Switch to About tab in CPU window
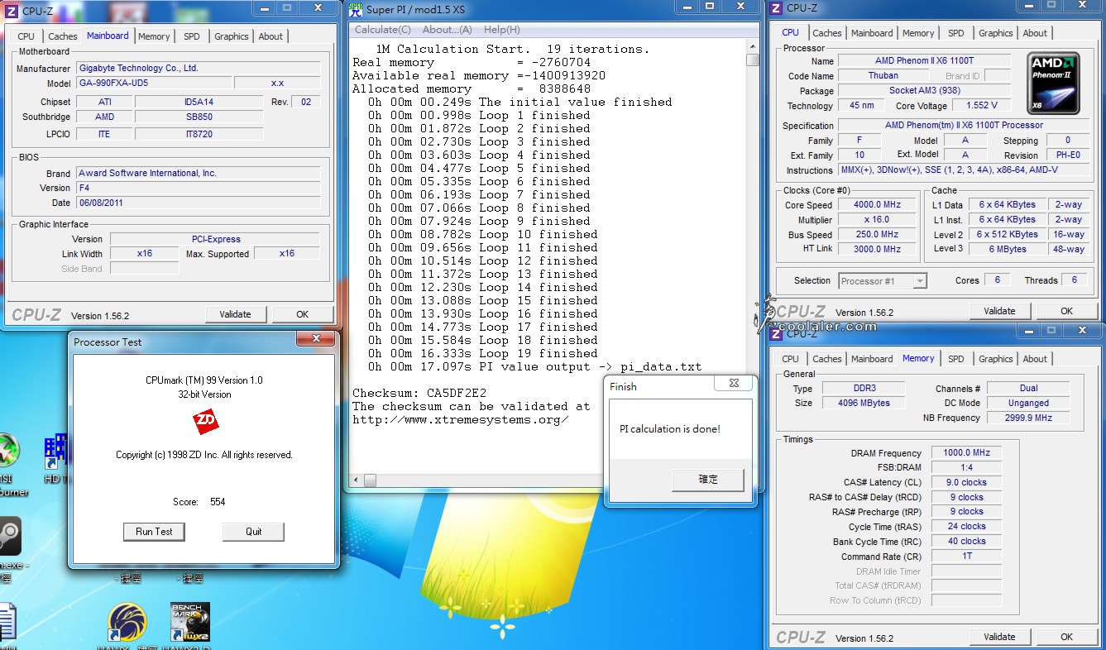This screenshot has width=1106, height=650. coord(1035,33)
